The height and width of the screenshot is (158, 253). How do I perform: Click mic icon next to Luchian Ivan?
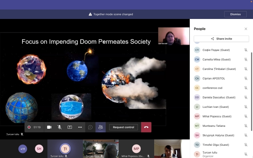[246, 107]
